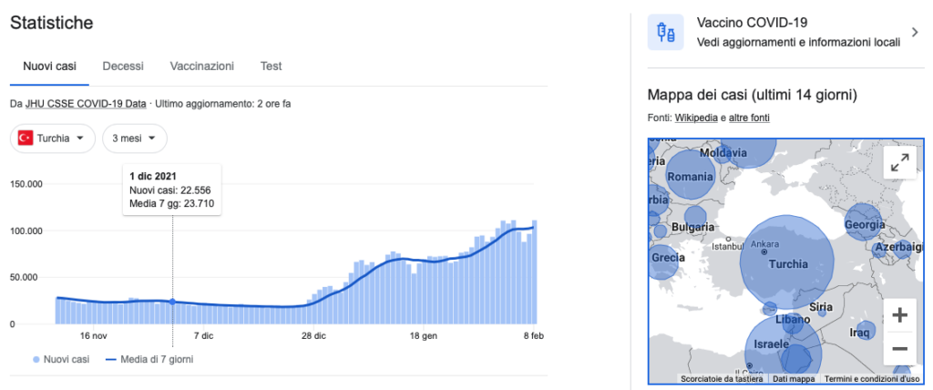Click the Turkey flag icon
933x390 pixels.
coord(26,139)
